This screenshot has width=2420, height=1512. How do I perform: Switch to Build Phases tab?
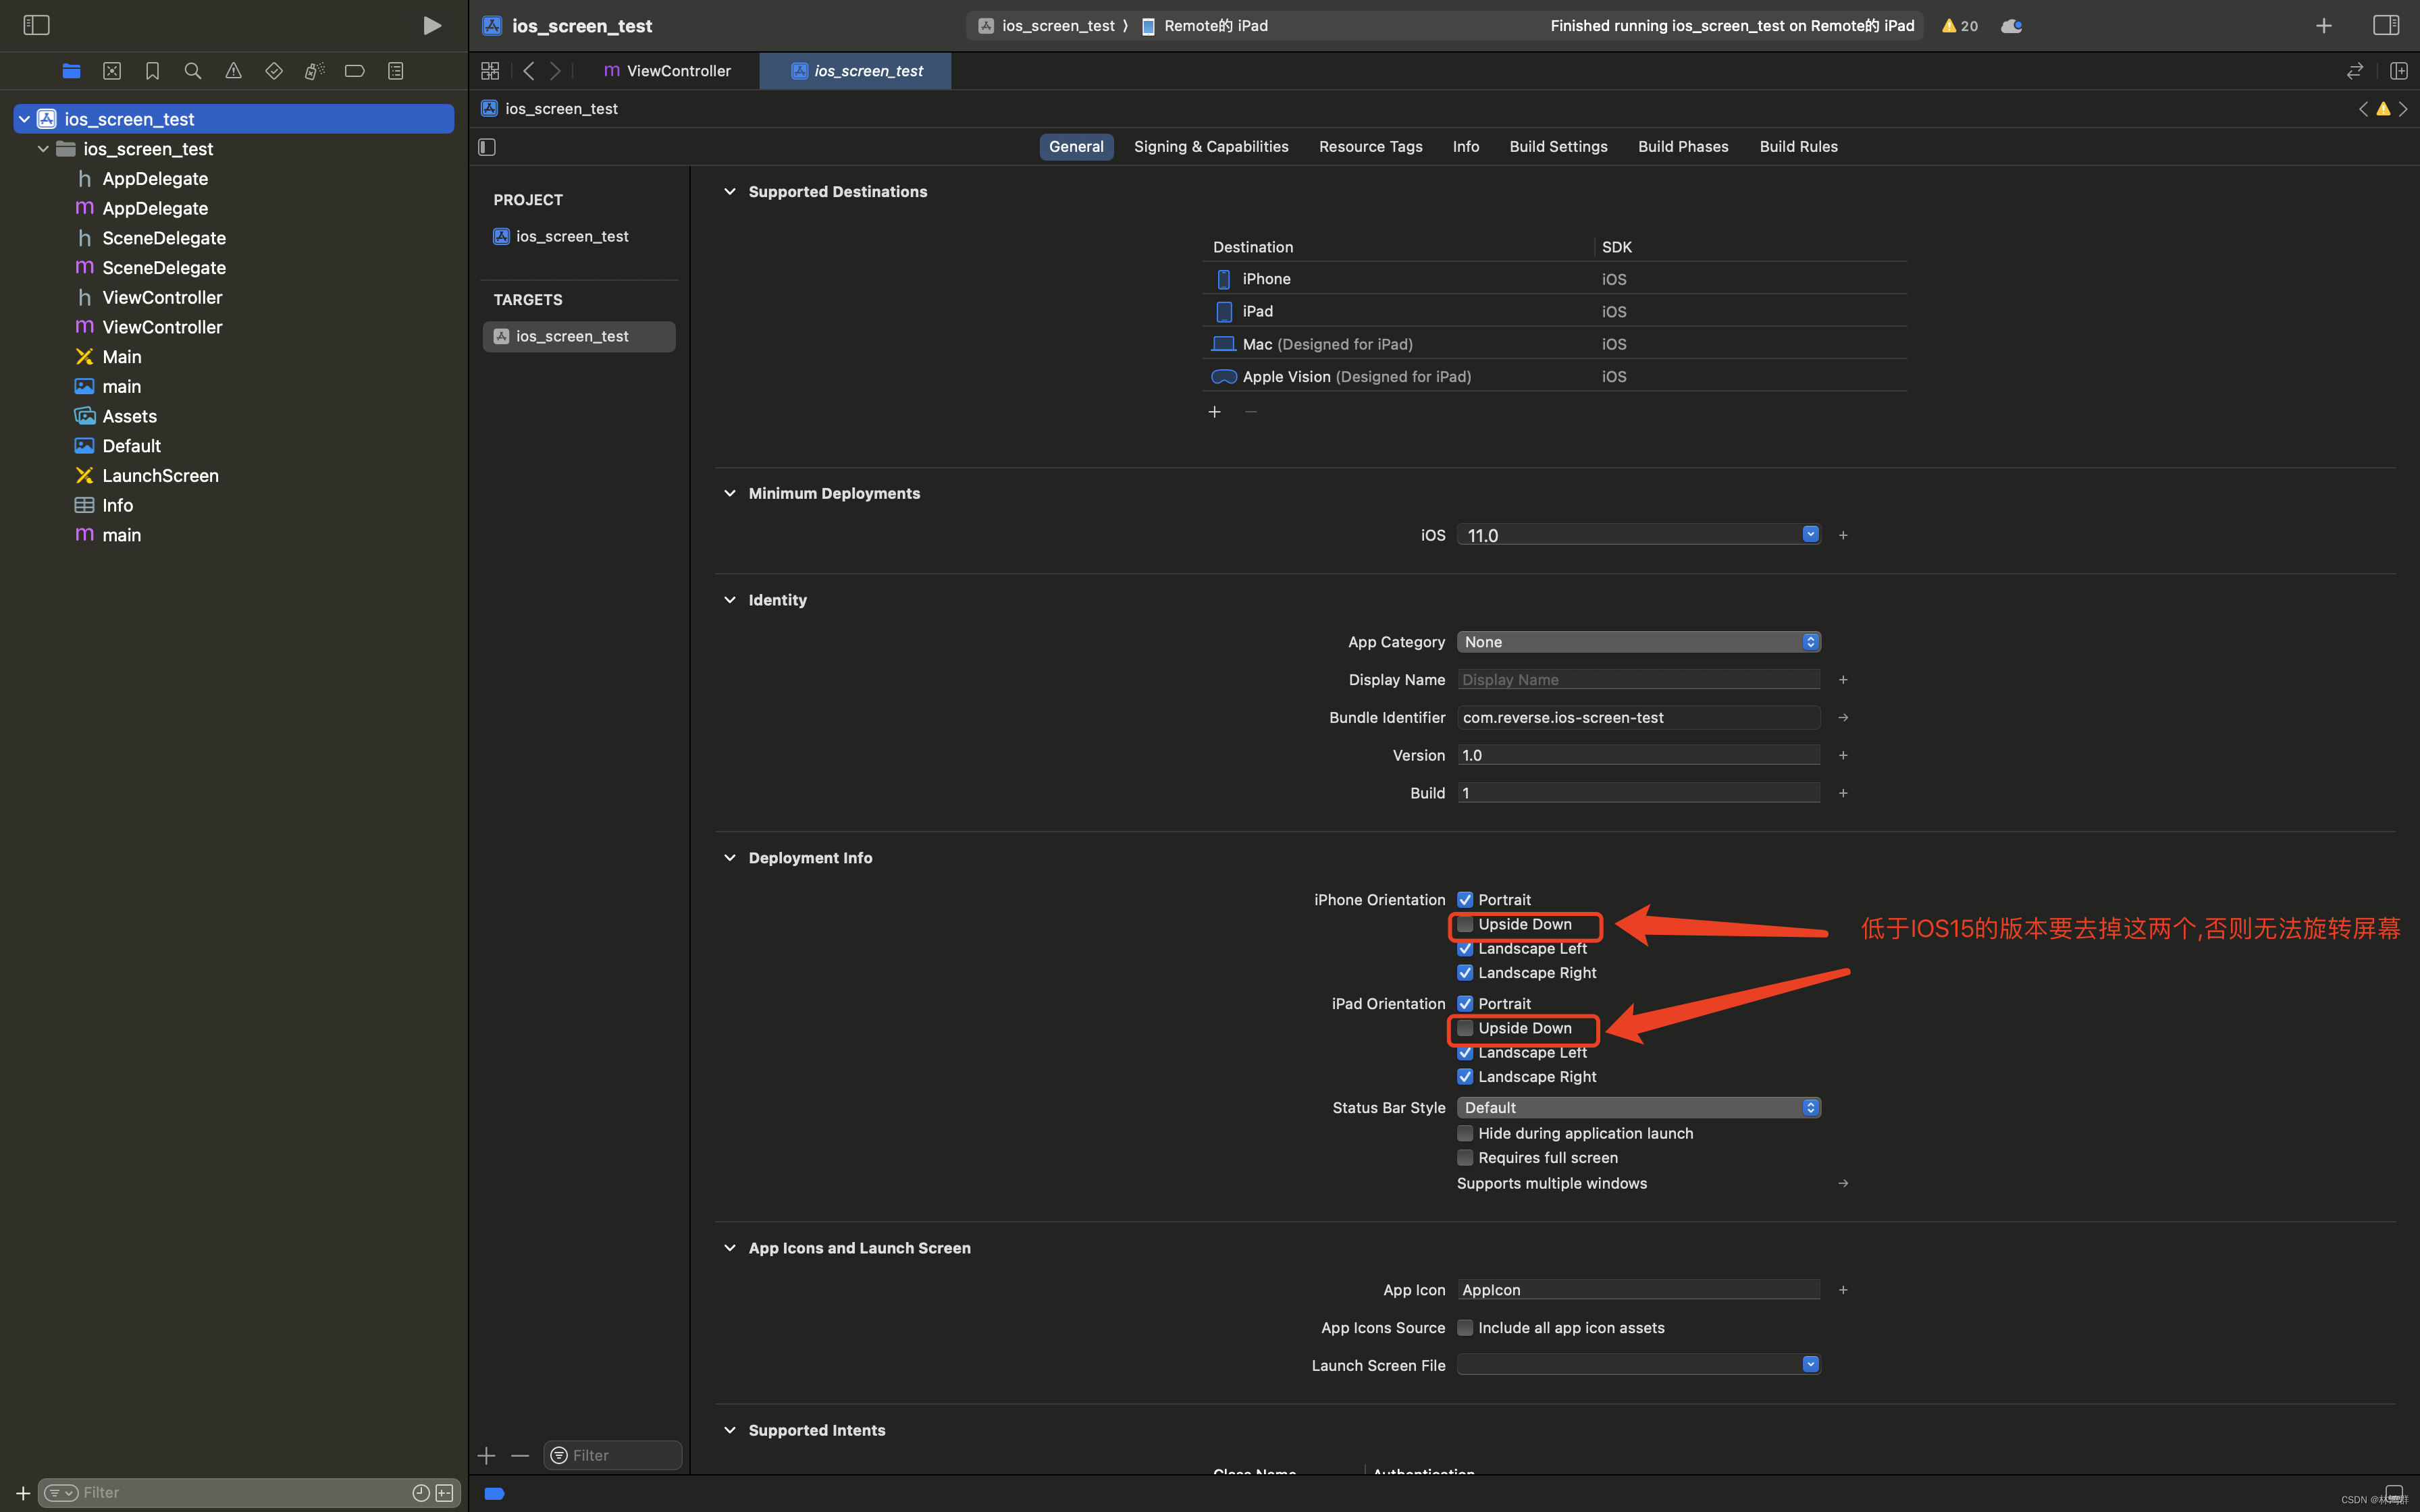[1683, 147]
